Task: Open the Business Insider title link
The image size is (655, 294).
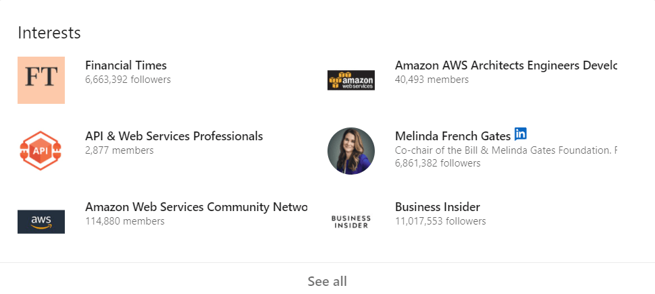Action: [x=437, y=207]
